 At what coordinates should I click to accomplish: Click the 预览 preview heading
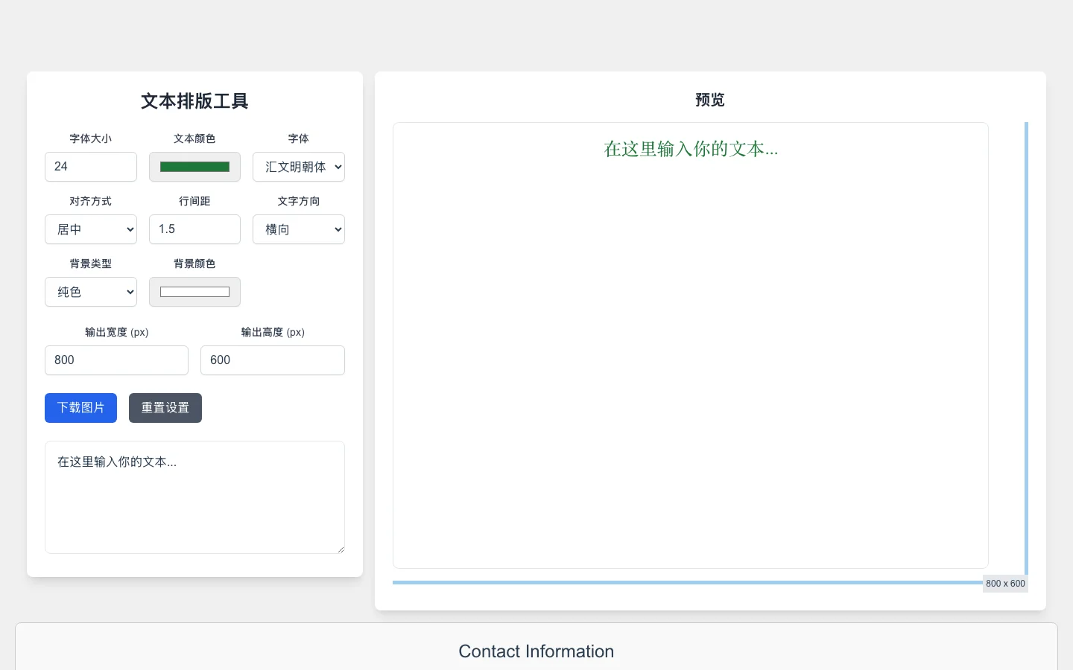coord(710,100)
